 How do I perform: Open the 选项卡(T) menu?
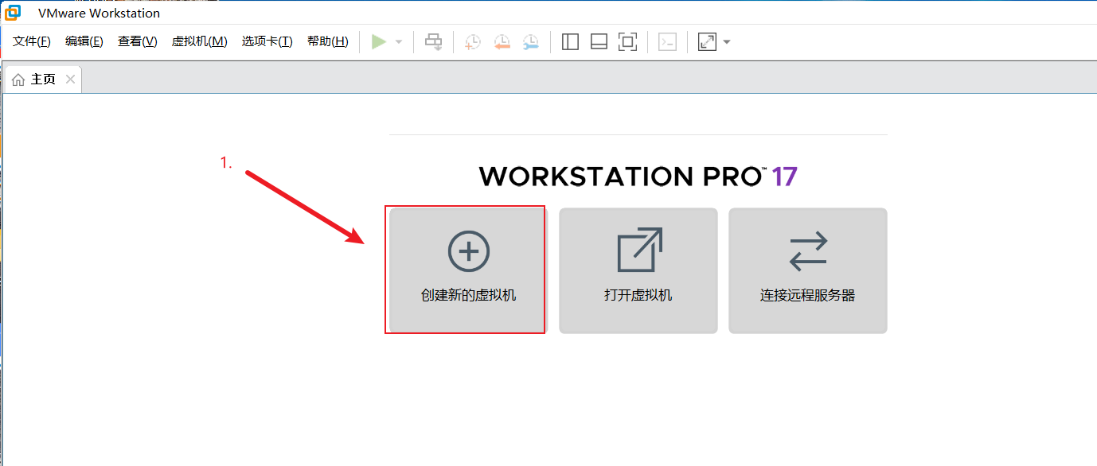[267, 41]
